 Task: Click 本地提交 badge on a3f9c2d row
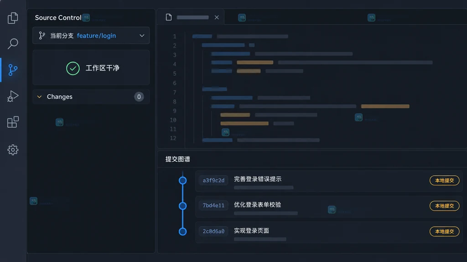(x=444, y=180)
